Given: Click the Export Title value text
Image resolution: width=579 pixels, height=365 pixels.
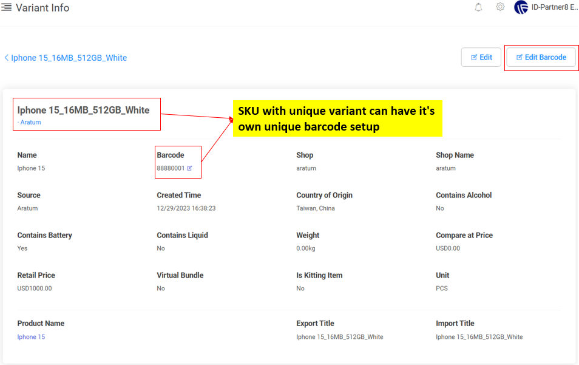Looking at the screenshot, I should [340, 337].
